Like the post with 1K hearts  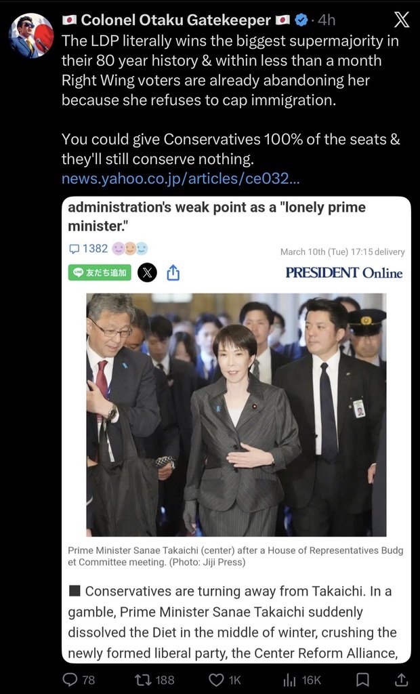click(x=225, y=679)
